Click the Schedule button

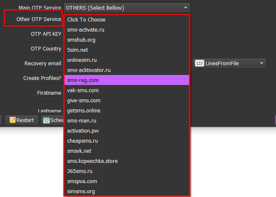coord(52,120)
